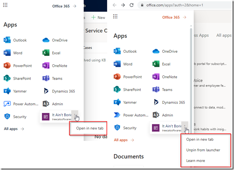Image resolution: width=234 pixels, height=170 pixels.
Task: Reload the page with the refresh button
Action: tap(132, 5)
